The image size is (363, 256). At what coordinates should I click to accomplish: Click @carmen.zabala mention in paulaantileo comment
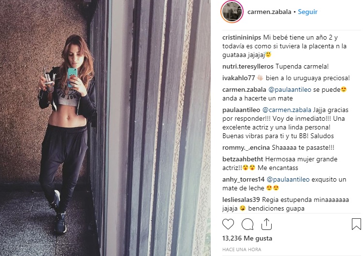tap(287, 110)
